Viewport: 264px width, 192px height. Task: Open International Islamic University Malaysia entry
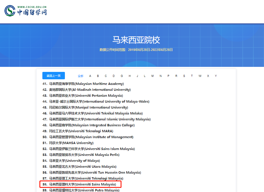97,119
